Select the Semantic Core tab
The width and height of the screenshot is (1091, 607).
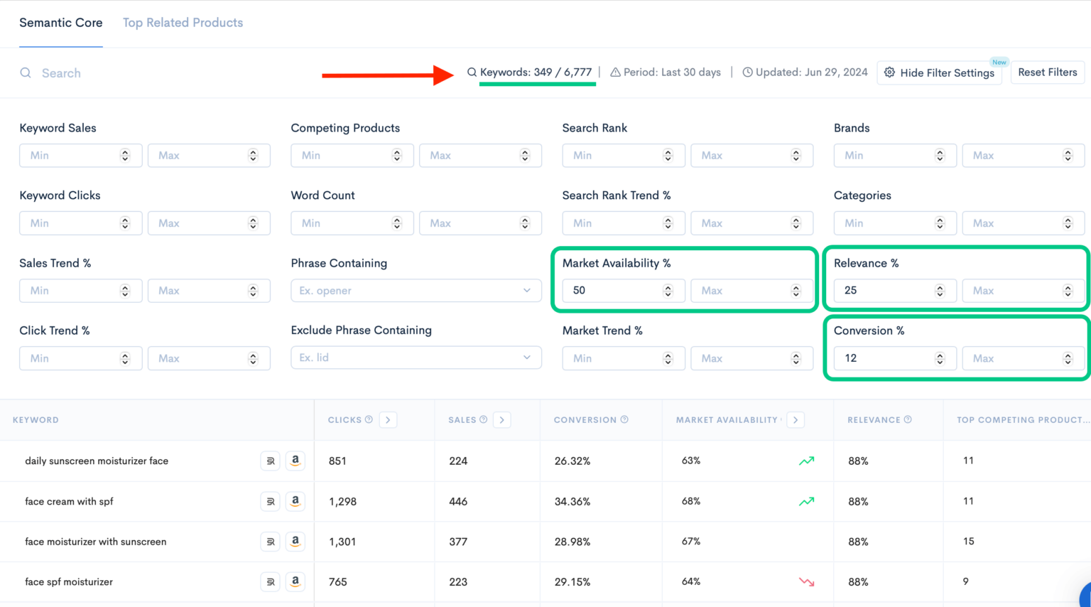coord(60,22)
